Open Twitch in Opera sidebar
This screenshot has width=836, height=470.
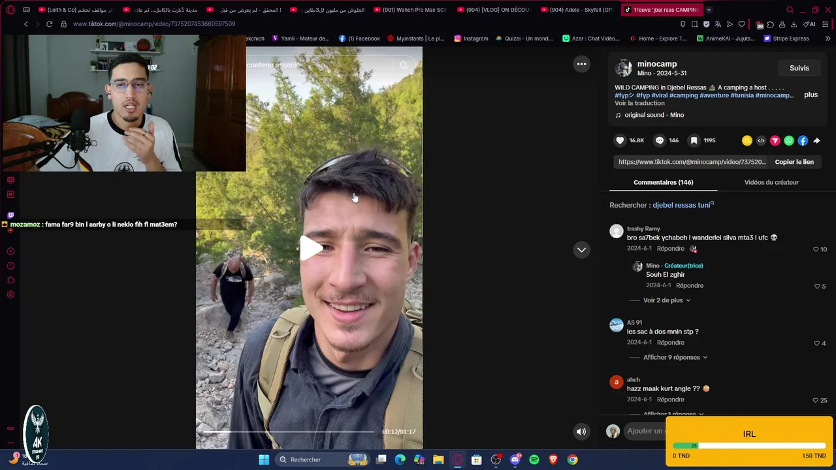[x=10, y=215]
